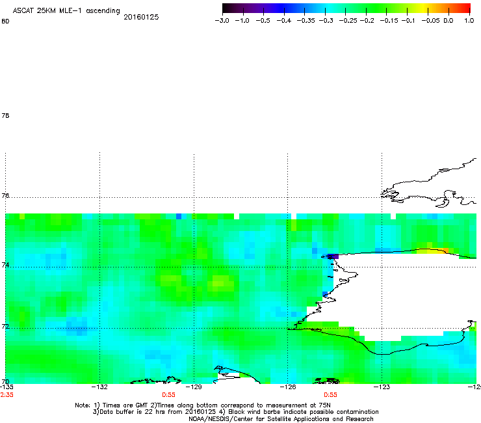Click the "-0.2" color scale label

click(367, 21)
